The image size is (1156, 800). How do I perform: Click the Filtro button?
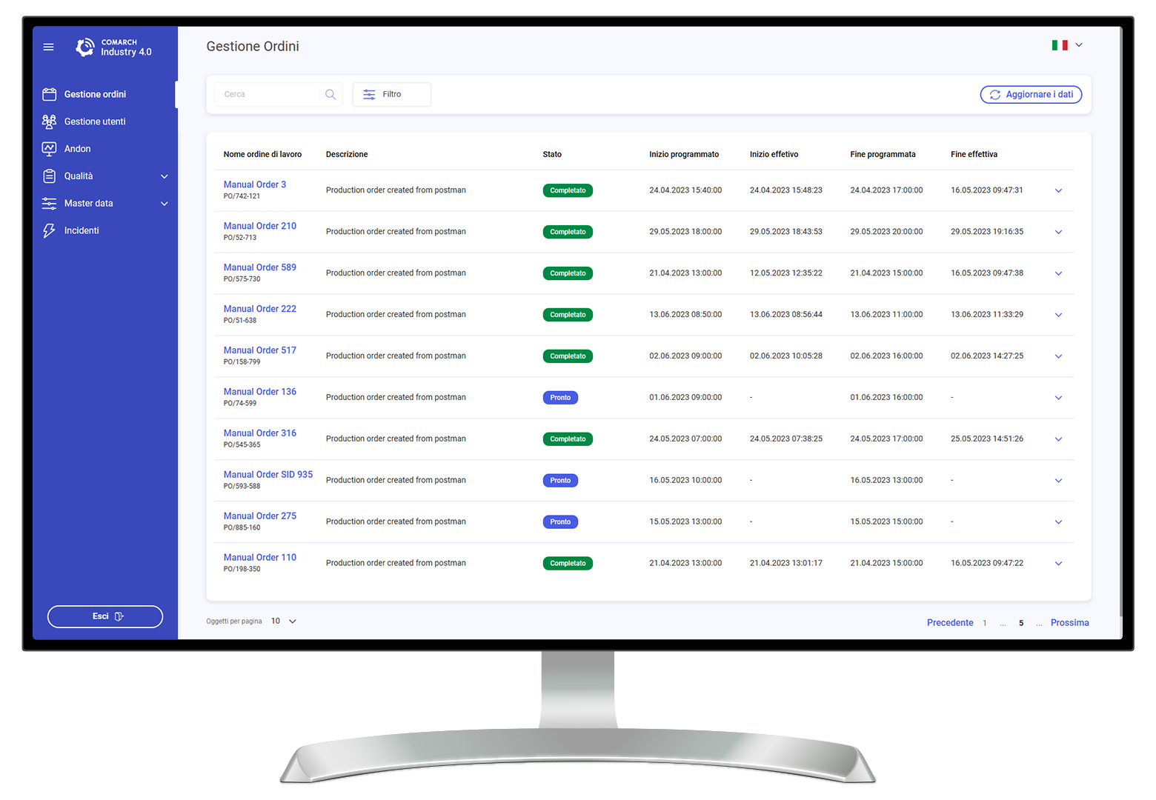(x=391, y=95)
